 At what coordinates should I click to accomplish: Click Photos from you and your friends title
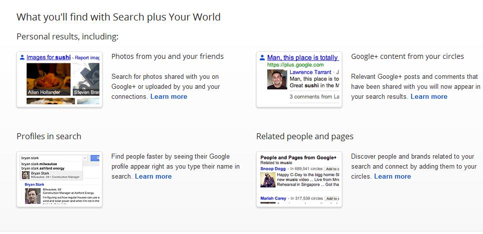coord(167,57)
